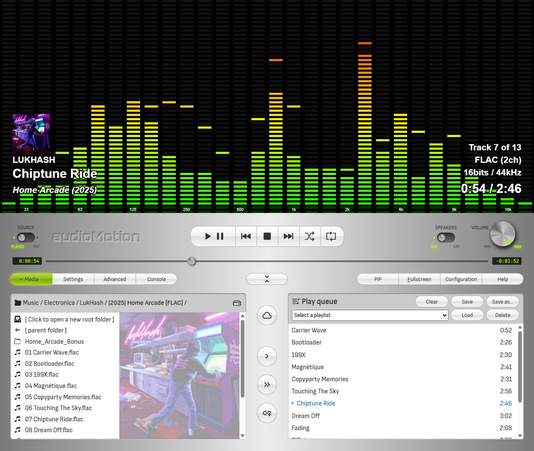
Task: Click the add-to-queue single chevron icon
Action: pos(267,356)
